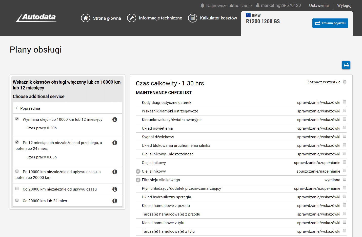Screen dimensions: 362x237
Task: Open Strona główna menu item
Action: click(x=107, y=18)
